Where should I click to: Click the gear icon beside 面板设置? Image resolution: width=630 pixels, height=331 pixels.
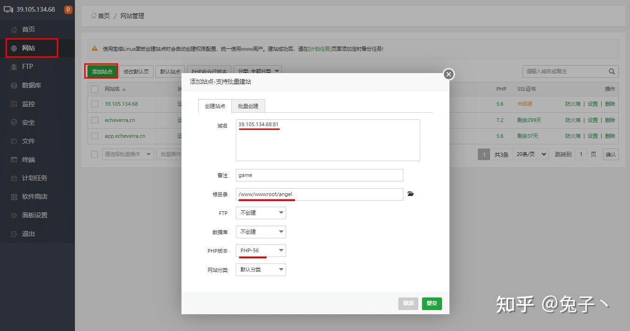tap(14, 215)
